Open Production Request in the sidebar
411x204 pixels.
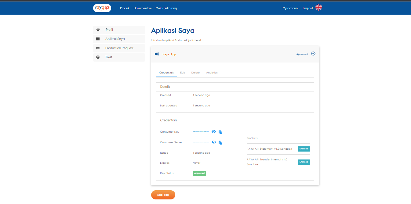point(119,48)
